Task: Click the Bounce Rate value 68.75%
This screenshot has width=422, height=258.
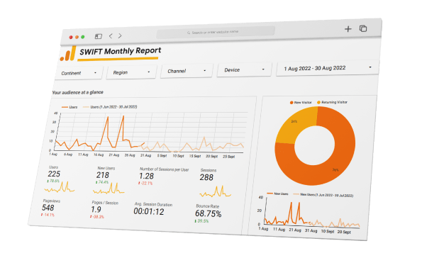Action: [x=208, y=213]
